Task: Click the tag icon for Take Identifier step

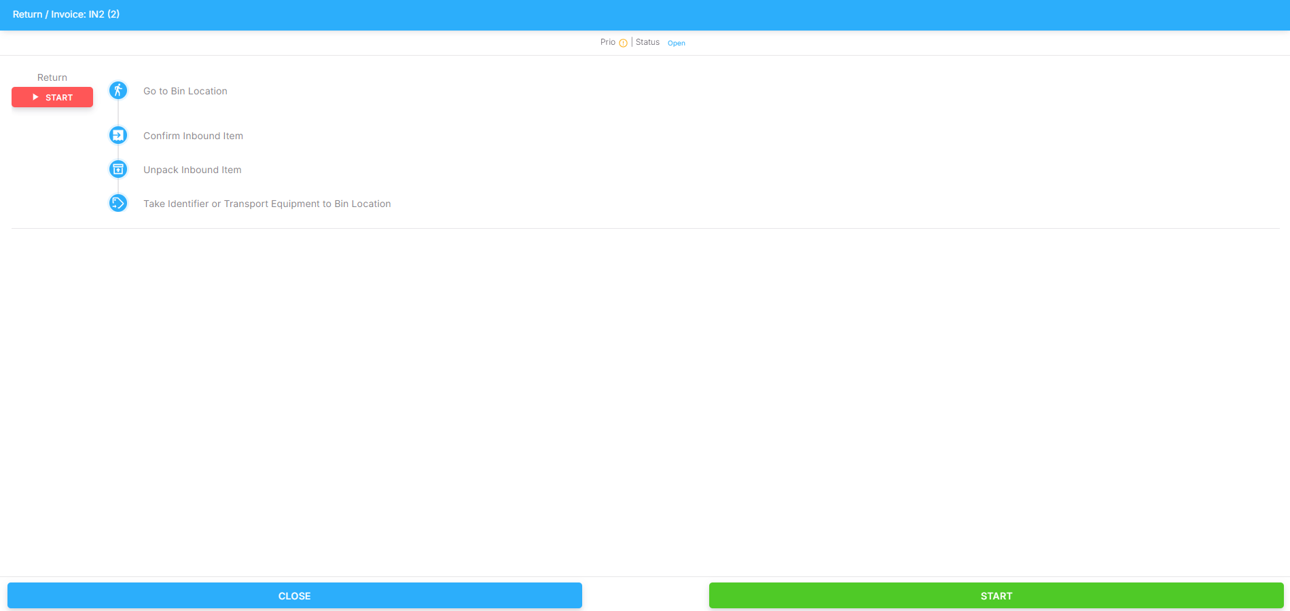Action: [x=118, y=203]
